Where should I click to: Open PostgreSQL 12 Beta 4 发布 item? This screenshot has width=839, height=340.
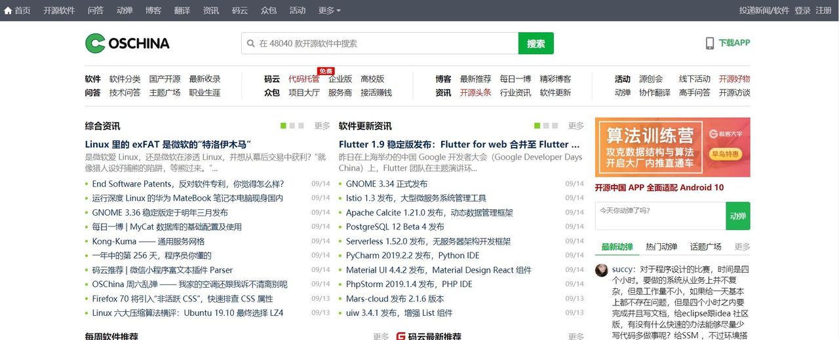[x=395, y=227]
